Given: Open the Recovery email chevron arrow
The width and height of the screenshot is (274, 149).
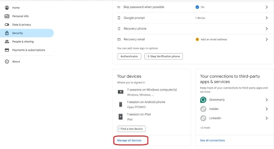Looking at the screenshot, I should click(x=267, y=39).
